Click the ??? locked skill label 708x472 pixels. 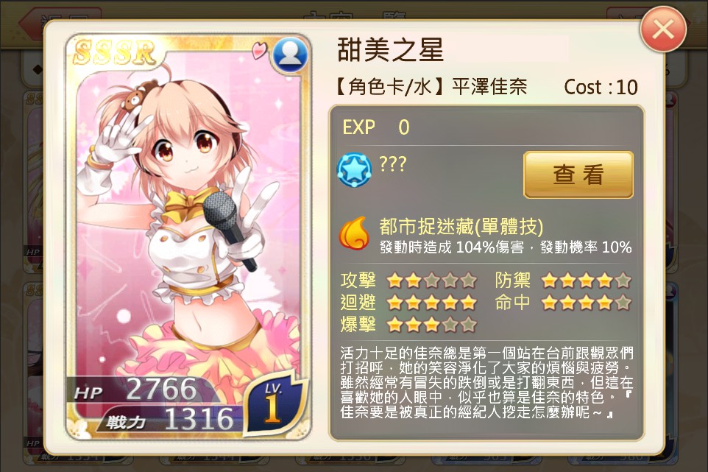coord(392,163)
